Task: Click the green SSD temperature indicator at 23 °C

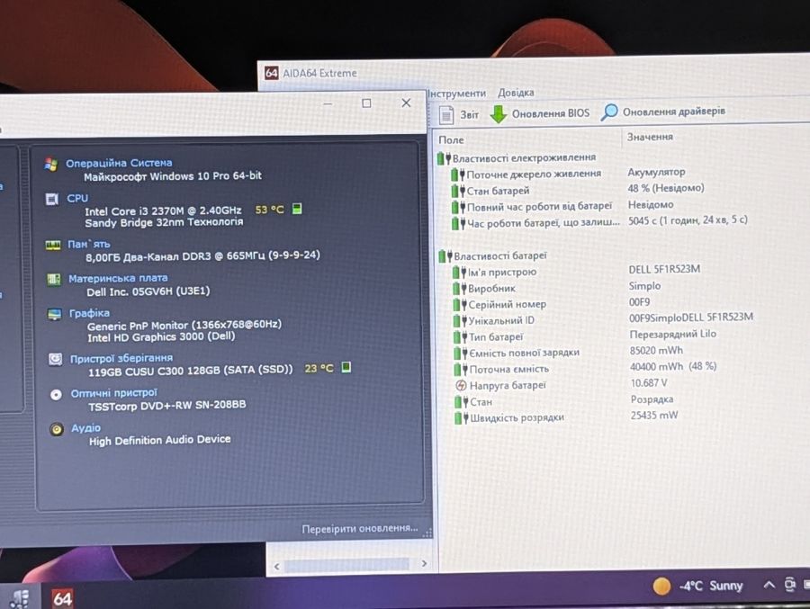Action: pos(346,367)
